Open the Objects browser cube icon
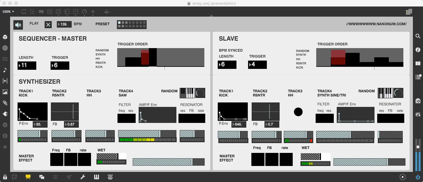Viewport: 423px width, 182px height. pyautogui.click(x=5, y=37)
